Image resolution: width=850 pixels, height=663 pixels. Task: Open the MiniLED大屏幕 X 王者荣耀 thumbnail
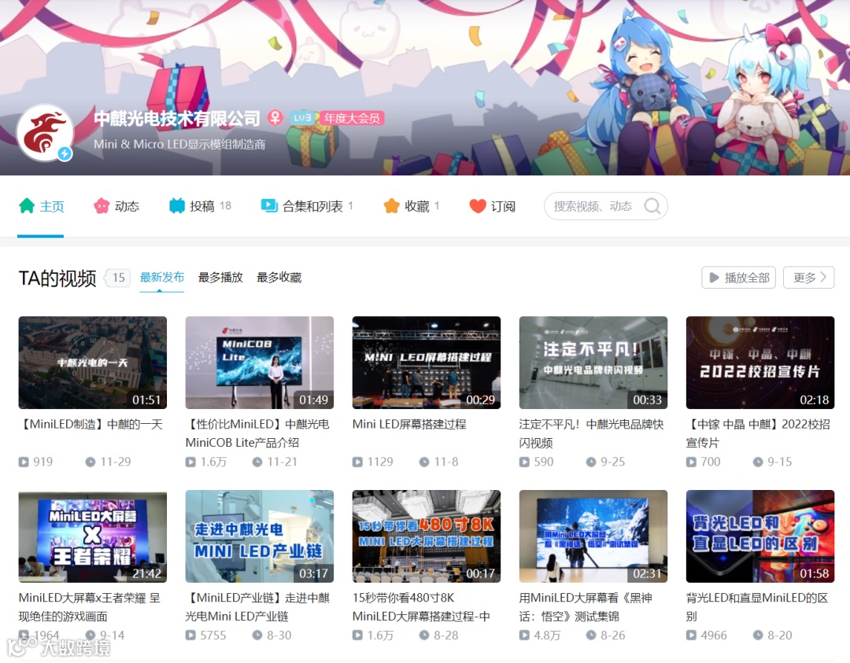point(93,536)
